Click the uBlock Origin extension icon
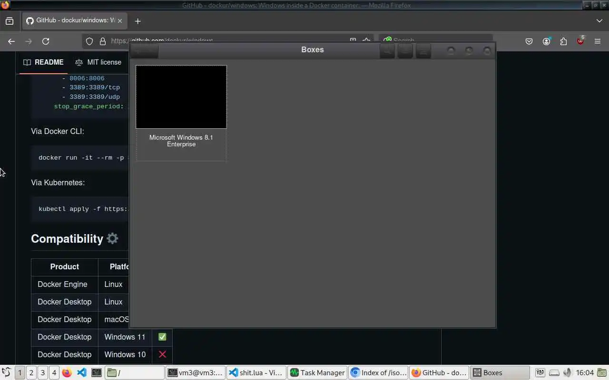Image resolution: width=609 pixels, height=380 pixels. coord(580,41)
